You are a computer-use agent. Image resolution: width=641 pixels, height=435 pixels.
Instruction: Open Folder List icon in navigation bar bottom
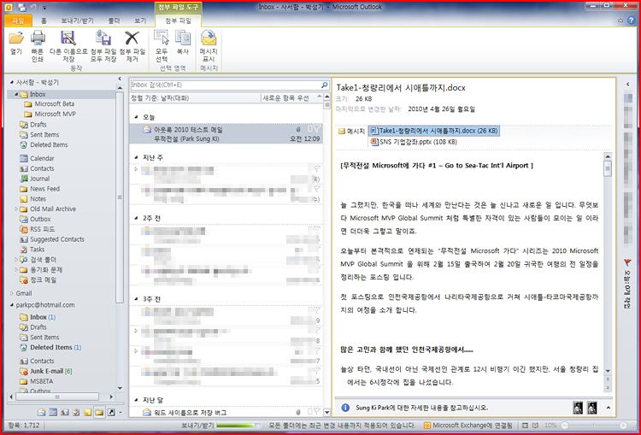tap(99, 412)
